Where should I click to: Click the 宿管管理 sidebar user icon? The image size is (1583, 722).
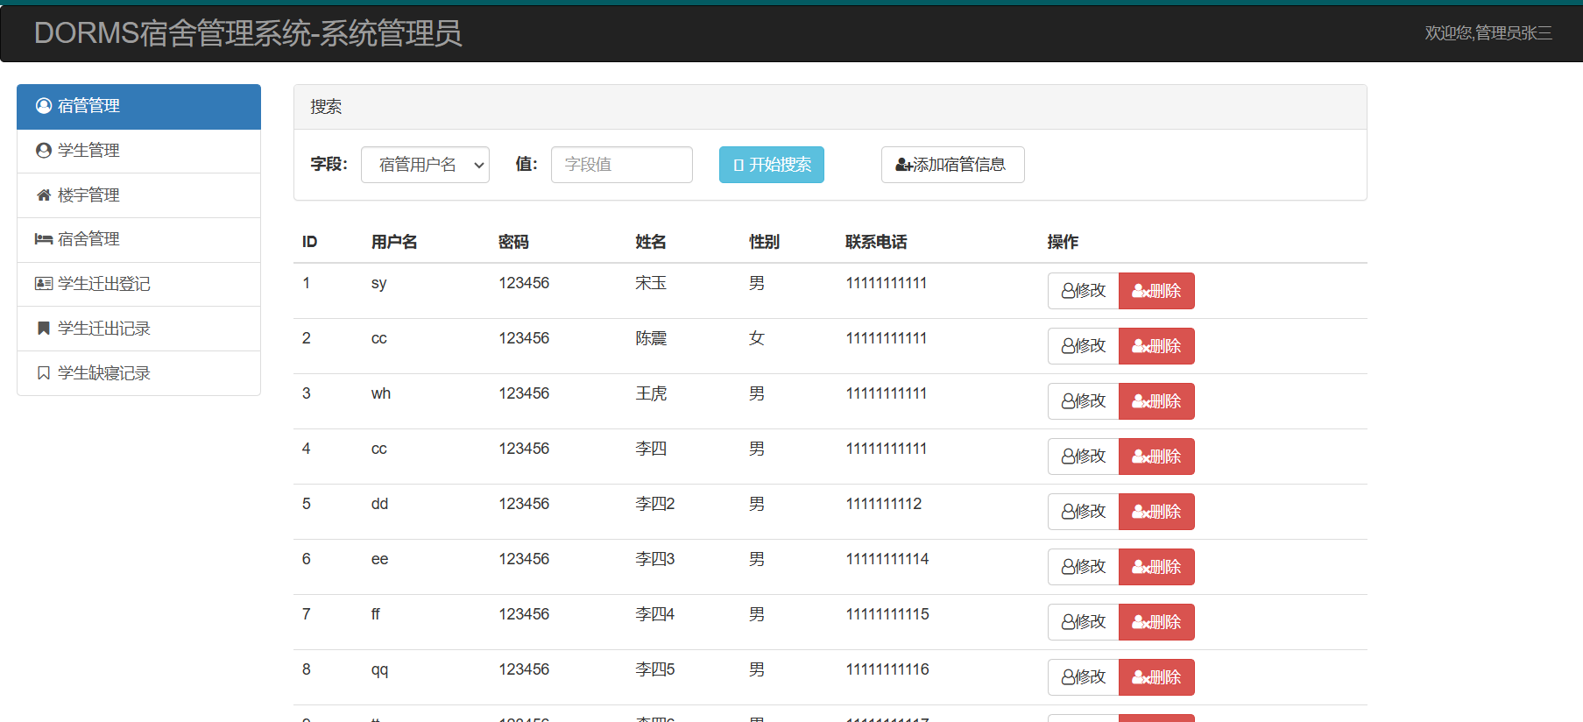(x=44, y=106)
